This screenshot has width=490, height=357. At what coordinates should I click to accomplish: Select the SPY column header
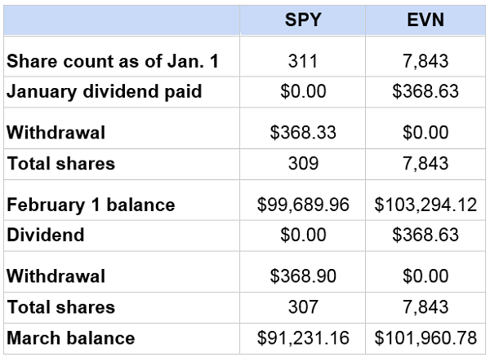point(302,20)
